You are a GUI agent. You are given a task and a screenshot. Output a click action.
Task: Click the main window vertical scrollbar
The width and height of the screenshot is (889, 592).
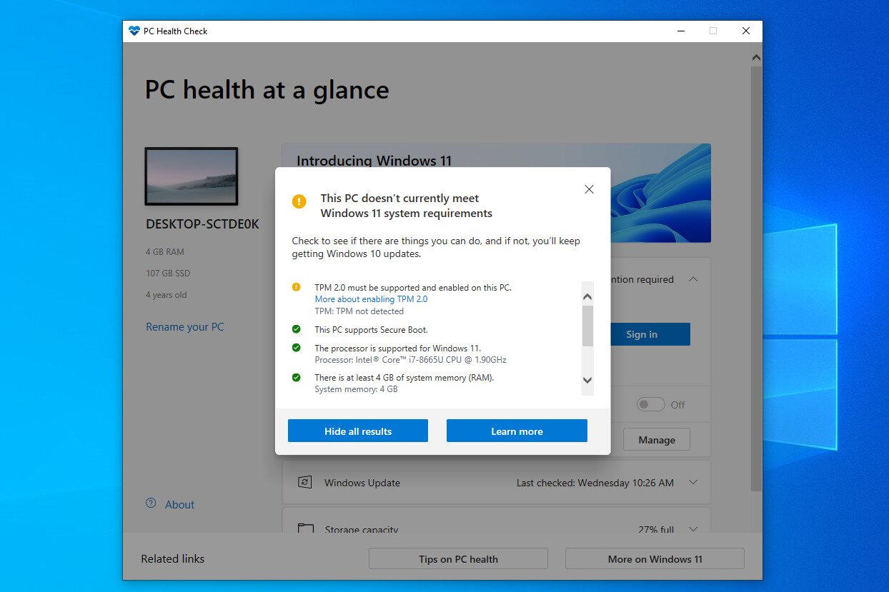click(757, 279)
